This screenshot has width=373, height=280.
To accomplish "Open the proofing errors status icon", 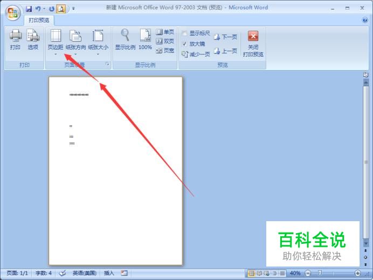I will pyautogui.click(x=63, y=273).
